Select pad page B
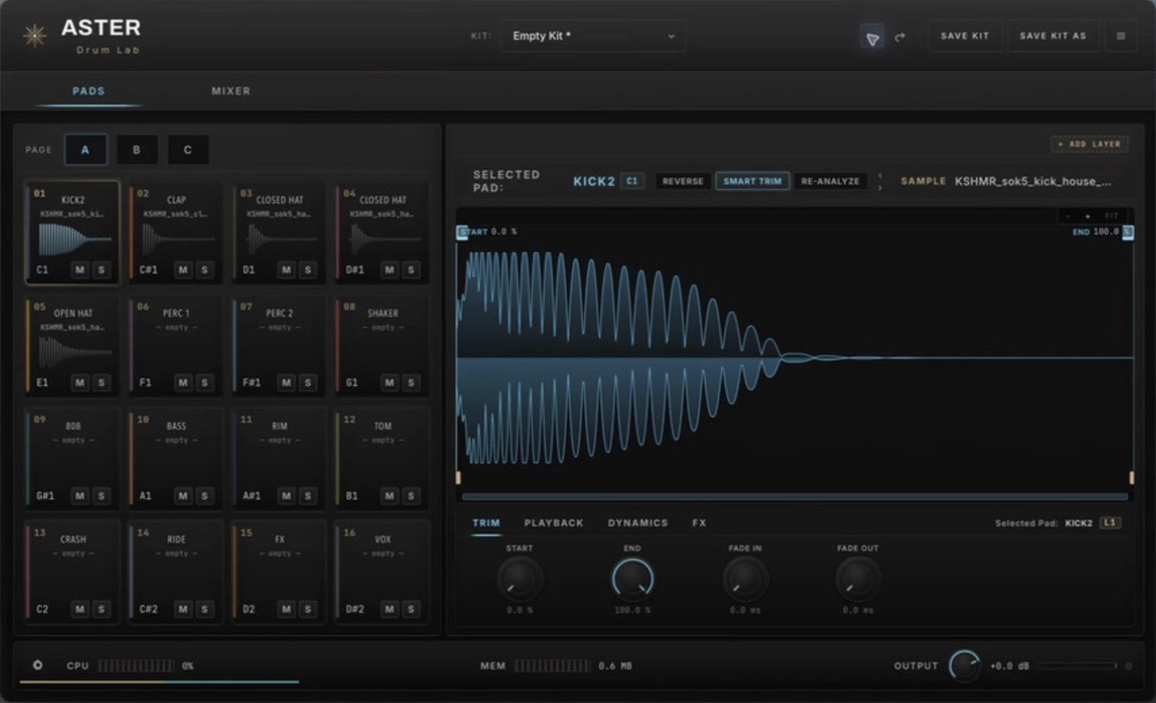Image resolution: width=1156 pixels, height=703 pixels. 137,149
